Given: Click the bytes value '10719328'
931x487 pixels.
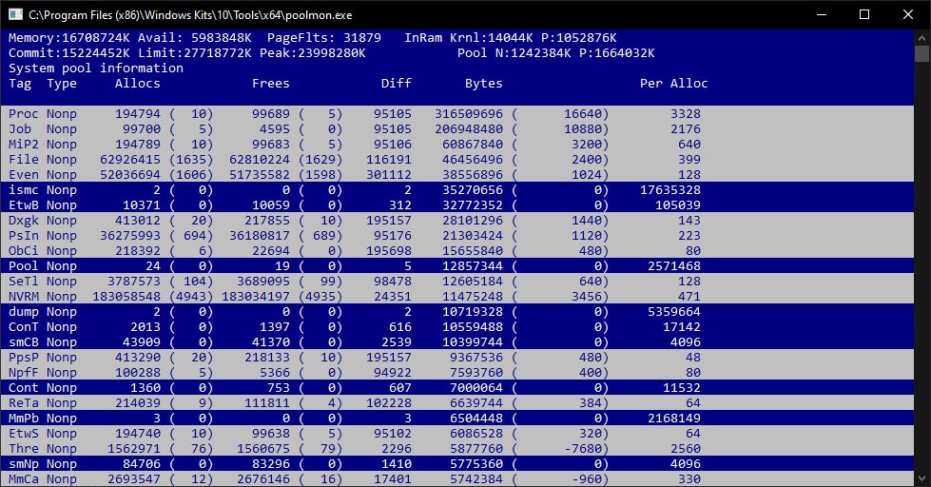Looking at the screenshot, I should tap(473, 312).
